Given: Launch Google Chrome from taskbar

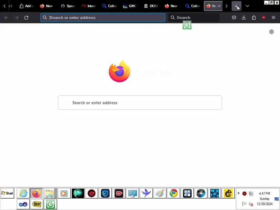Looking at the screenshot, I should tap(174, 193).
